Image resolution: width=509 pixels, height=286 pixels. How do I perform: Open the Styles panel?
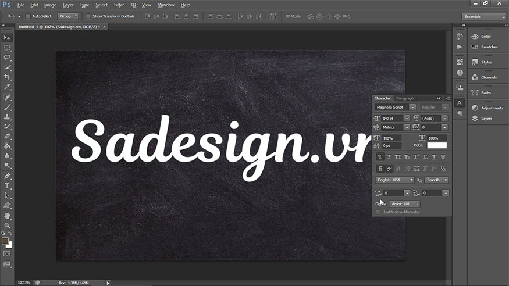click(x=486, y=62)
